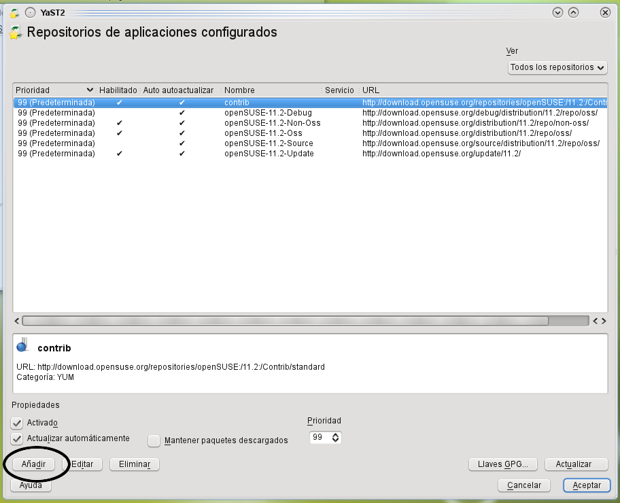The image size is (620, 503).
Task: Click the round window menu button beside YaST2
Action: (x=30, y=13)
